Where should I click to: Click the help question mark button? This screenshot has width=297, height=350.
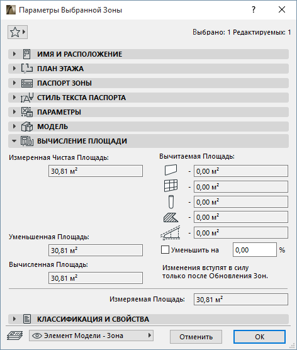[x=254, y=9]
